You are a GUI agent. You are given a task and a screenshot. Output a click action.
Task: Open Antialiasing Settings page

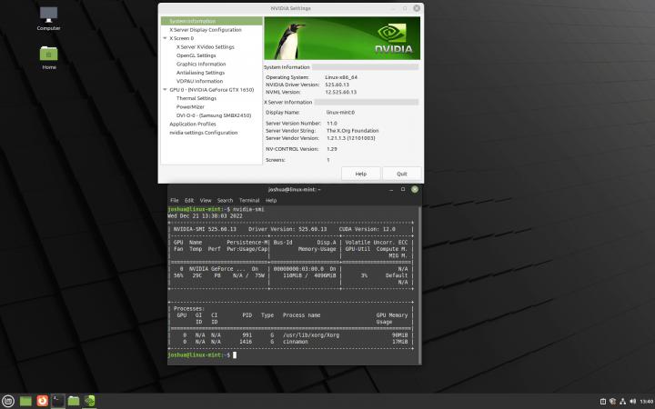tap(200, 73)
